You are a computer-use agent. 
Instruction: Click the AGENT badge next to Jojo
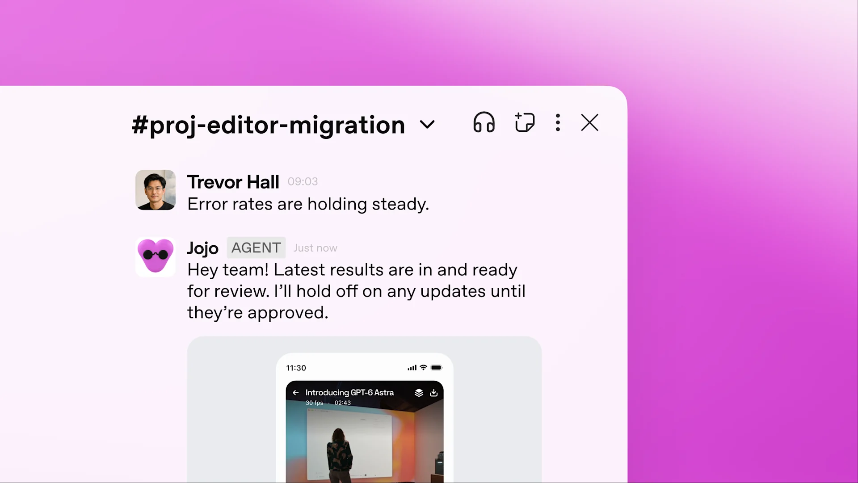pos(256,248)
